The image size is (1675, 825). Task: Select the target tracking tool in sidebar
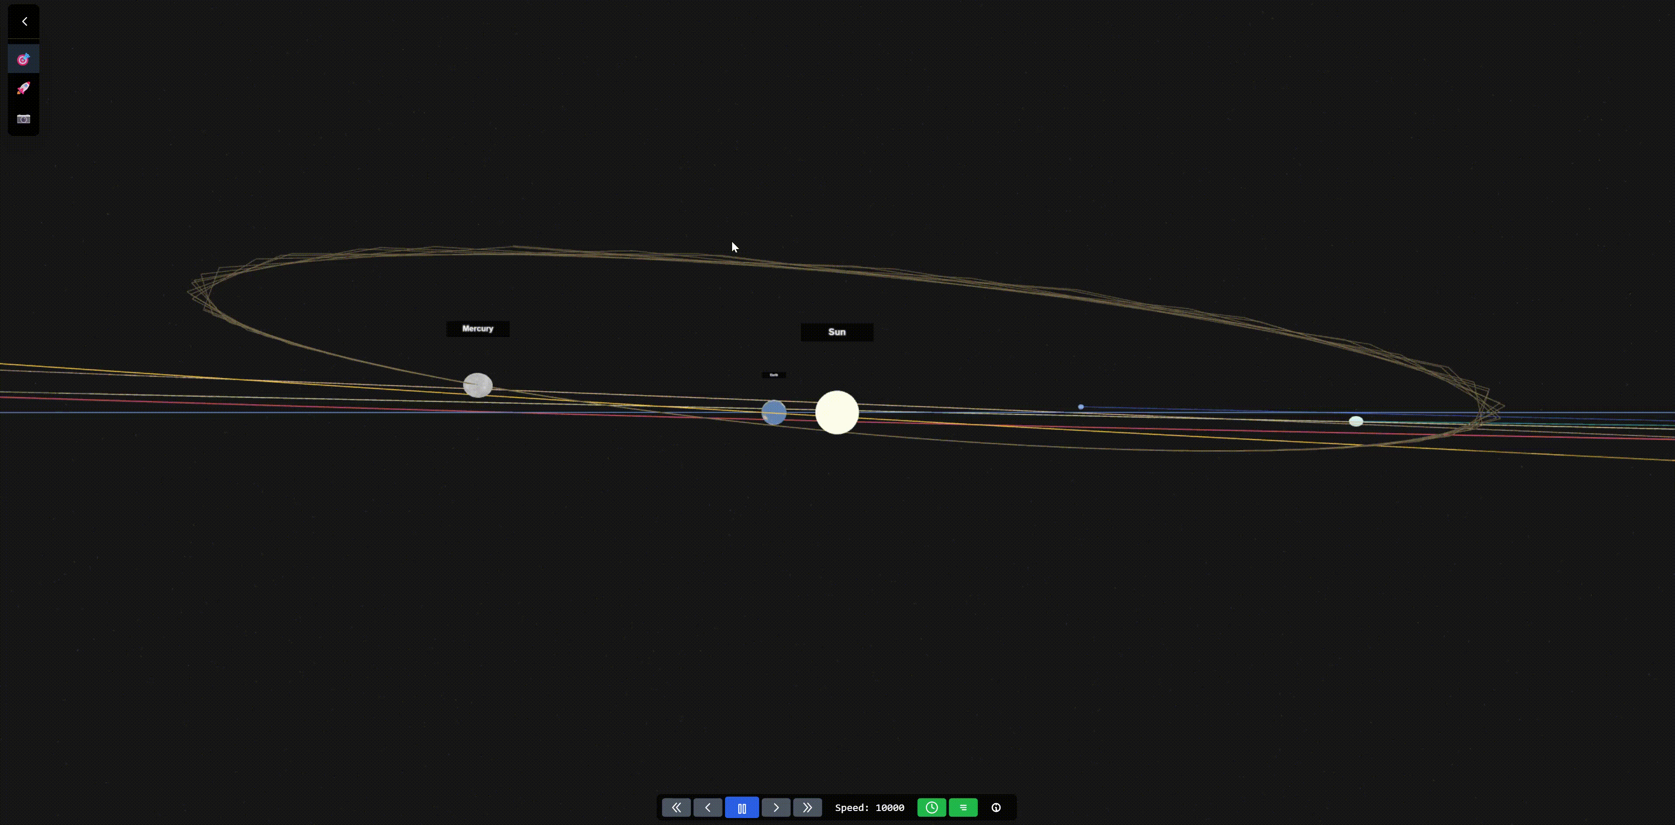point(24,59)
